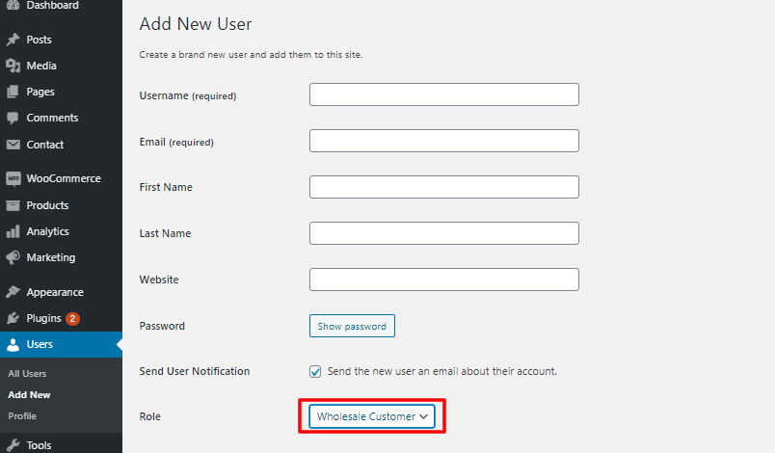The width and height of the screenshot is (775, 453).
Task: Select the Marketing megaphone icon
Action: tap(13, 257)
